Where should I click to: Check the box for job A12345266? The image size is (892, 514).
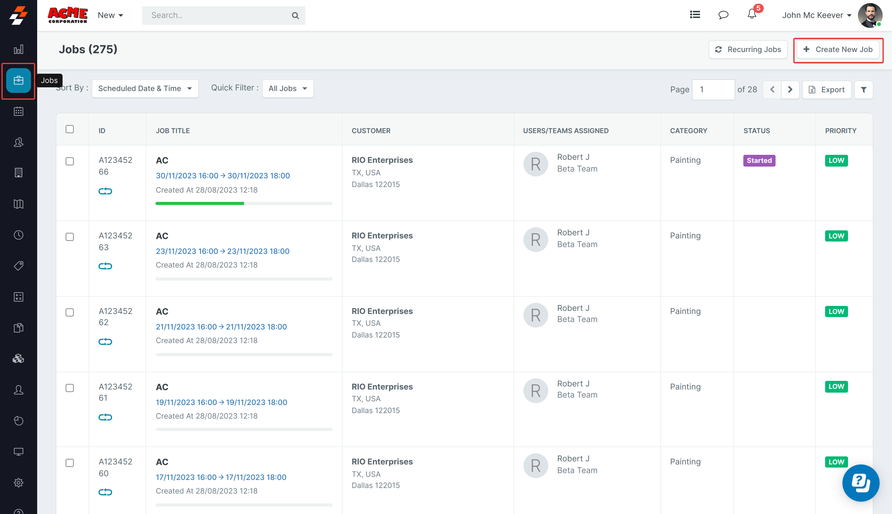tap(70, 161)
